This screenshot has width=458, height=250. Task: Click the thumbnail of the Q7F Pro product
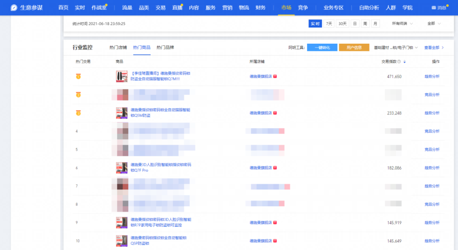pos(122,168)
